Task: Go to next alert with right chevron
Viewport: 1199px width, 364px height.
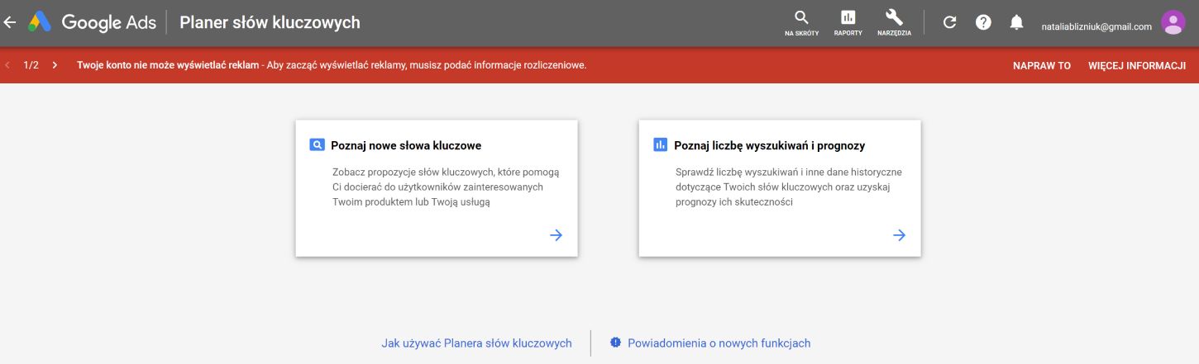Action: pos(55,65)
